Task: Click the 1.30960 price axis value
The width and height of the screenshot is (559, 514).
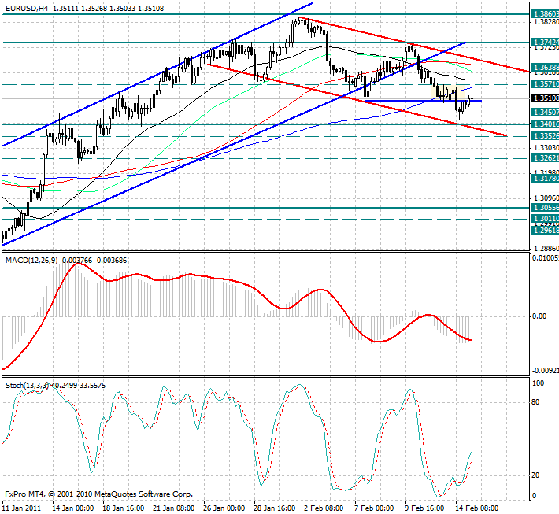Action: (546, 198)
